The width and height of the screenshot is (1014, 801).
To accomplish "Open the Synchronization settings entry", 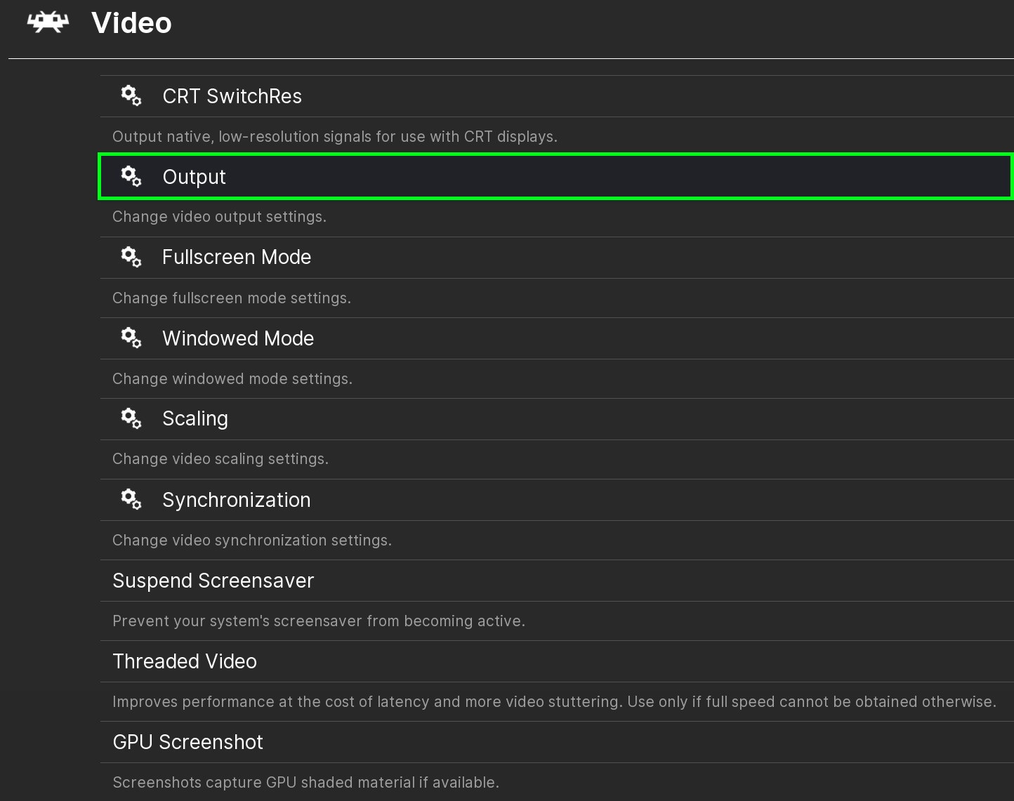I will 237,500.
